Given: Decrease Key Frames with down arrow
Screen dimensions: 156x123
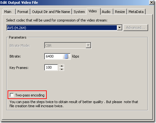Looking at the screenshot, I should pyautogui.click(x=62, y=69).
